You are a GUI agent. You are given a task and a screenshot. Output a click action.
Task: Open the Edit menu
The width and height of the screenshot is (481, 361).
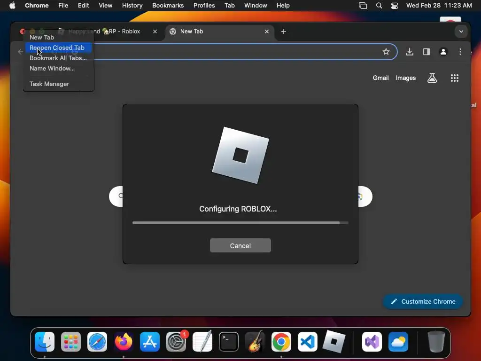84,6
